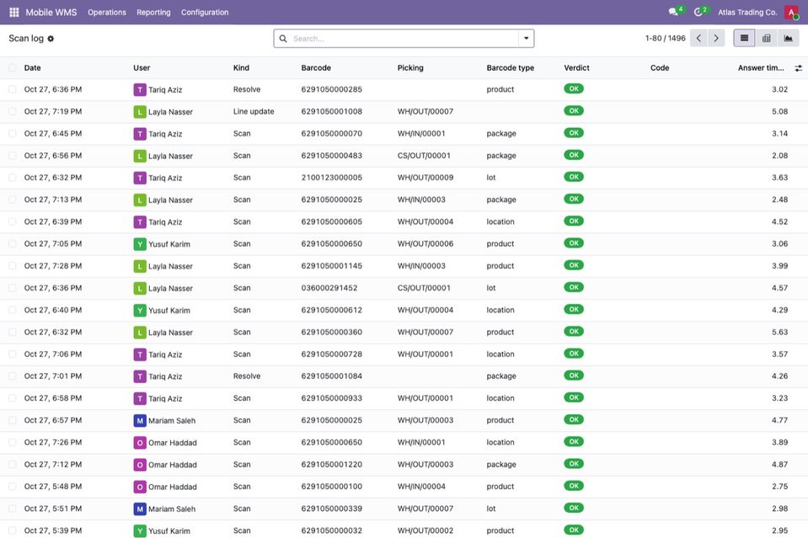Click OK badge on 6291050001084 row
The width and height of the screenshot is (808, 538).
[x=574, y=376]
